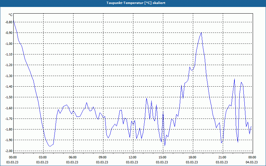Select the y-axis label '-1,70'
Screen dimensions: 266x166
point(9,119)
